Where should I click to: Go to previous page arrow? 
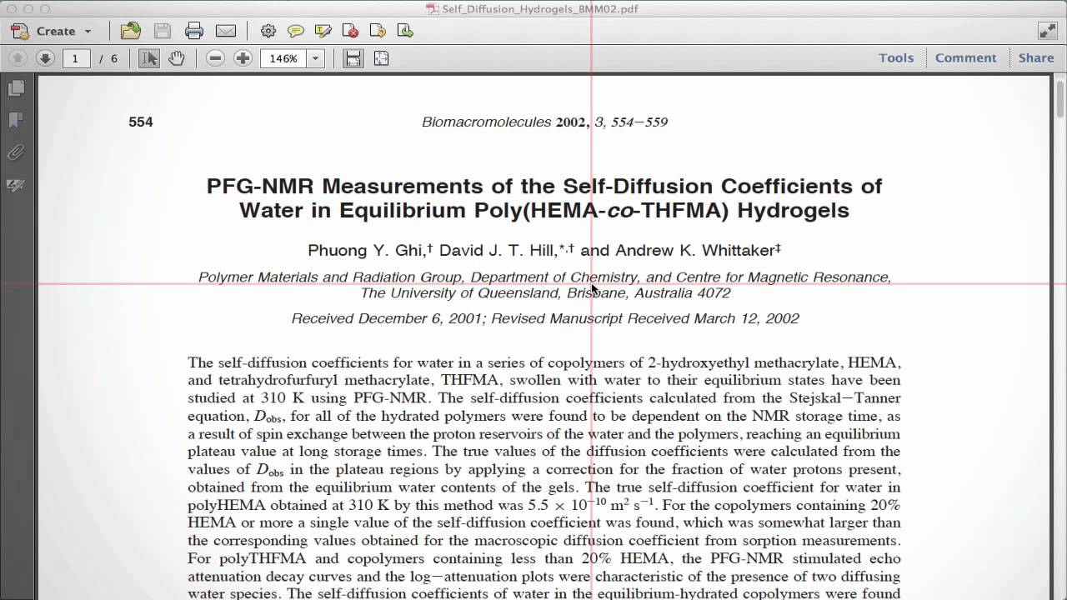[18, 58]
